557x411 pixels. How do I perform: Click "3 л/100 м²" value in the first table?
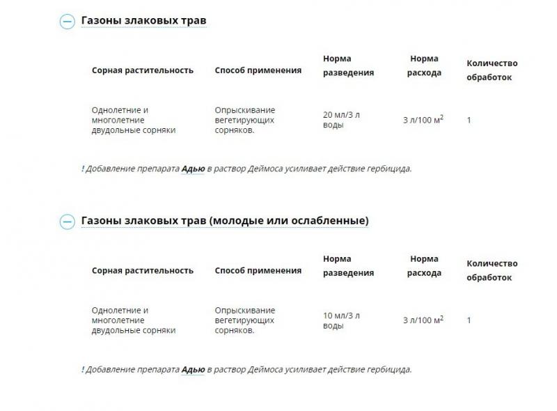pos(423,120)
